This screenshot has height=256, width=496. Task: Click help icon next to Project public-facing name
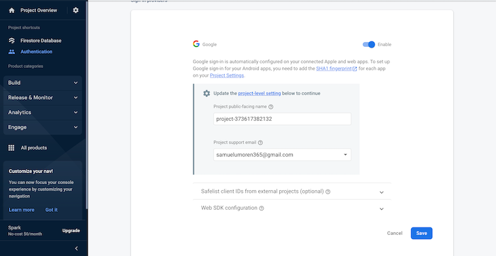[x=271, y=107]
